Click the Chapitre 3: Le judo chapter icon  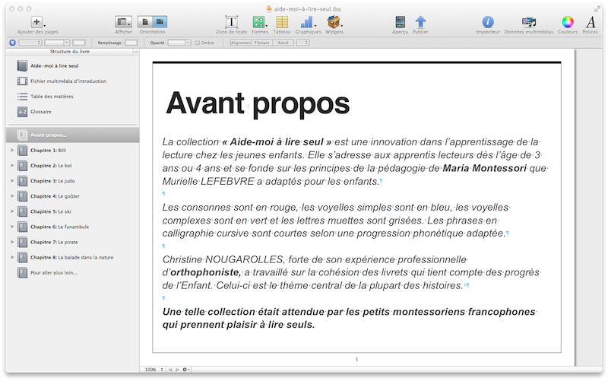pyautogui.click(x=23, y=181)
